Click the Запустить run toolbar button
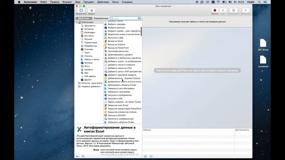This screenshot has height=160, width=285. point(246,11)
